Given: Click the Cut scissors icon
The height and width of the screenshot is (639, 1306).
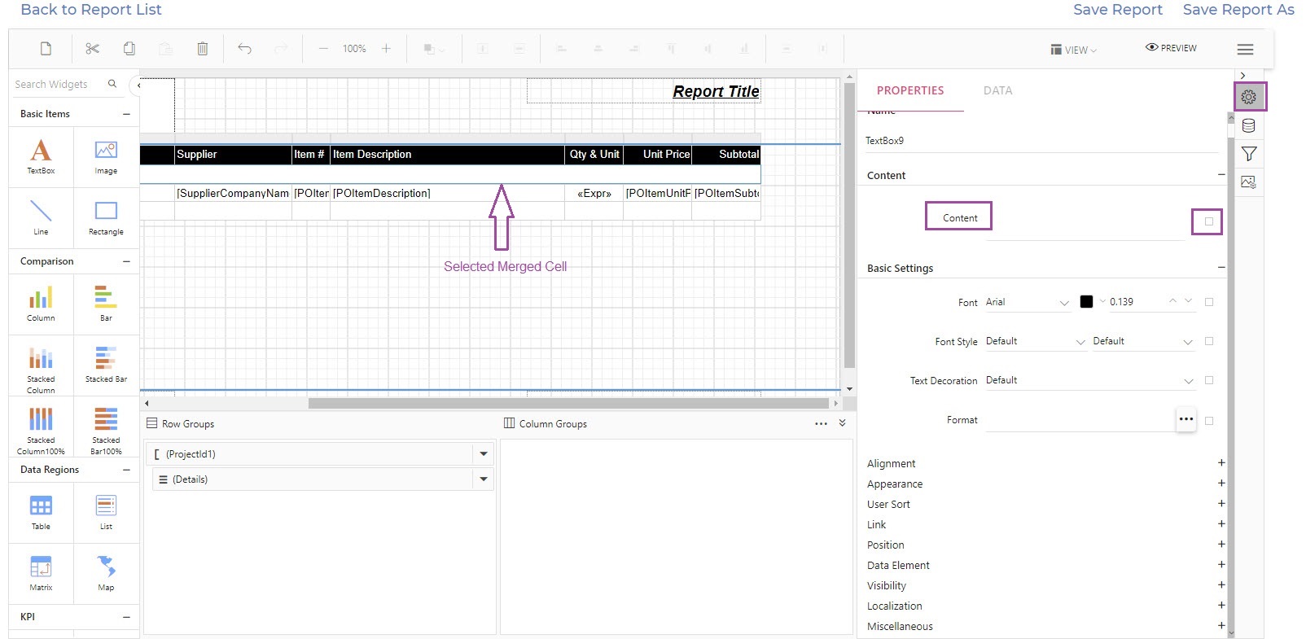Looking at the screenshot, I should (92, 49).
